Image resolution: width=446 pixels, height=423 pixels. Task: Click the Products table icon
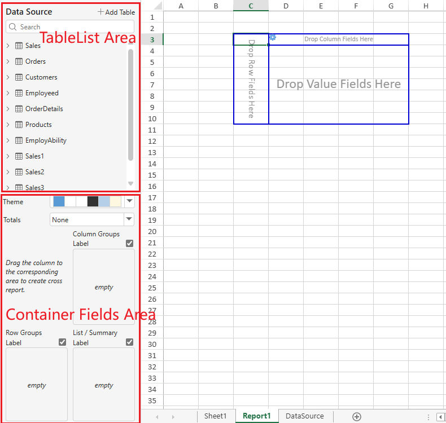pos(19,125)
